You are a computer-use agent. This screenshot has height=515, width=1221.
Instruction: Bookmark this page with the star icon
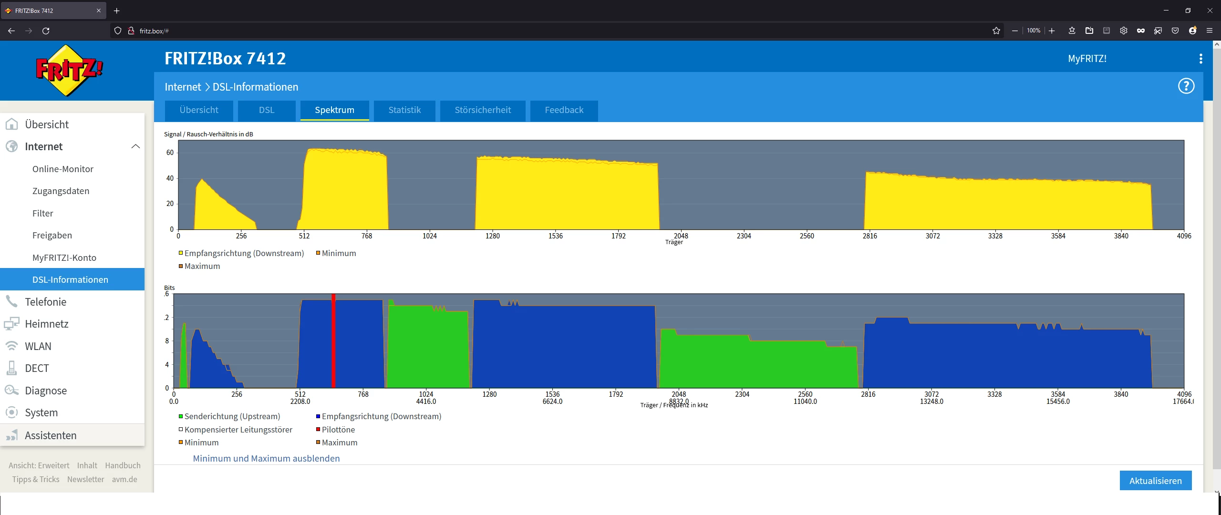click(x=996, y=31)
